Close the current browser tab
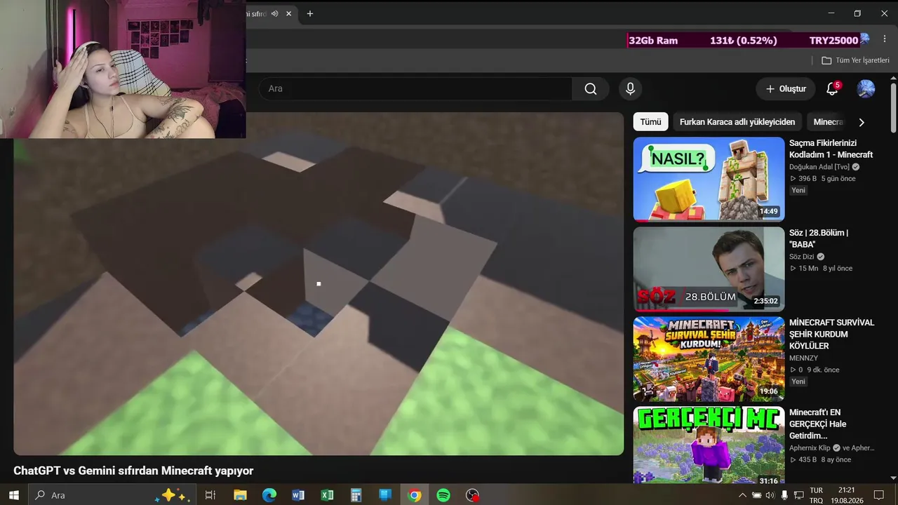Screen dimensions: 898x505 coord(288,13)
